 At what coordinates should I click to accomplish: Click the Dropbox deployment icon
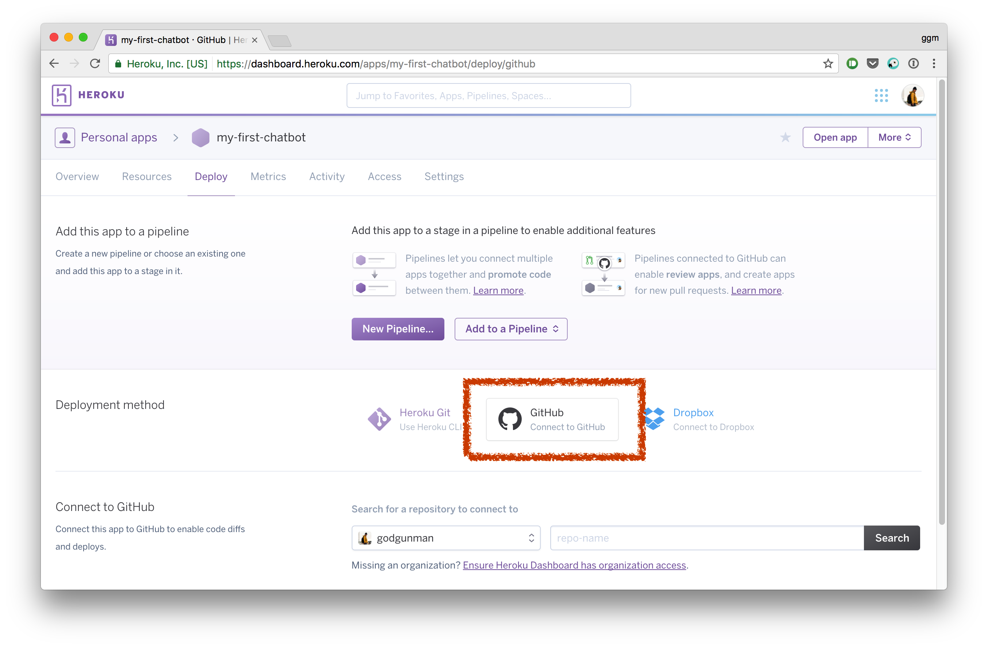coord(656,419)
